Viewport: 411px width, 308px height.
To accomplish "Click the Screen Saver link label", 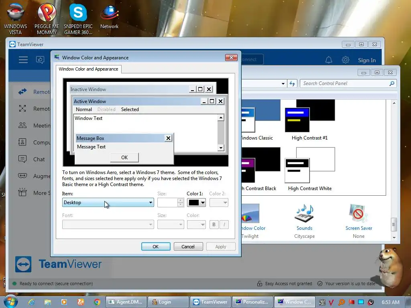I will point(358,228).
